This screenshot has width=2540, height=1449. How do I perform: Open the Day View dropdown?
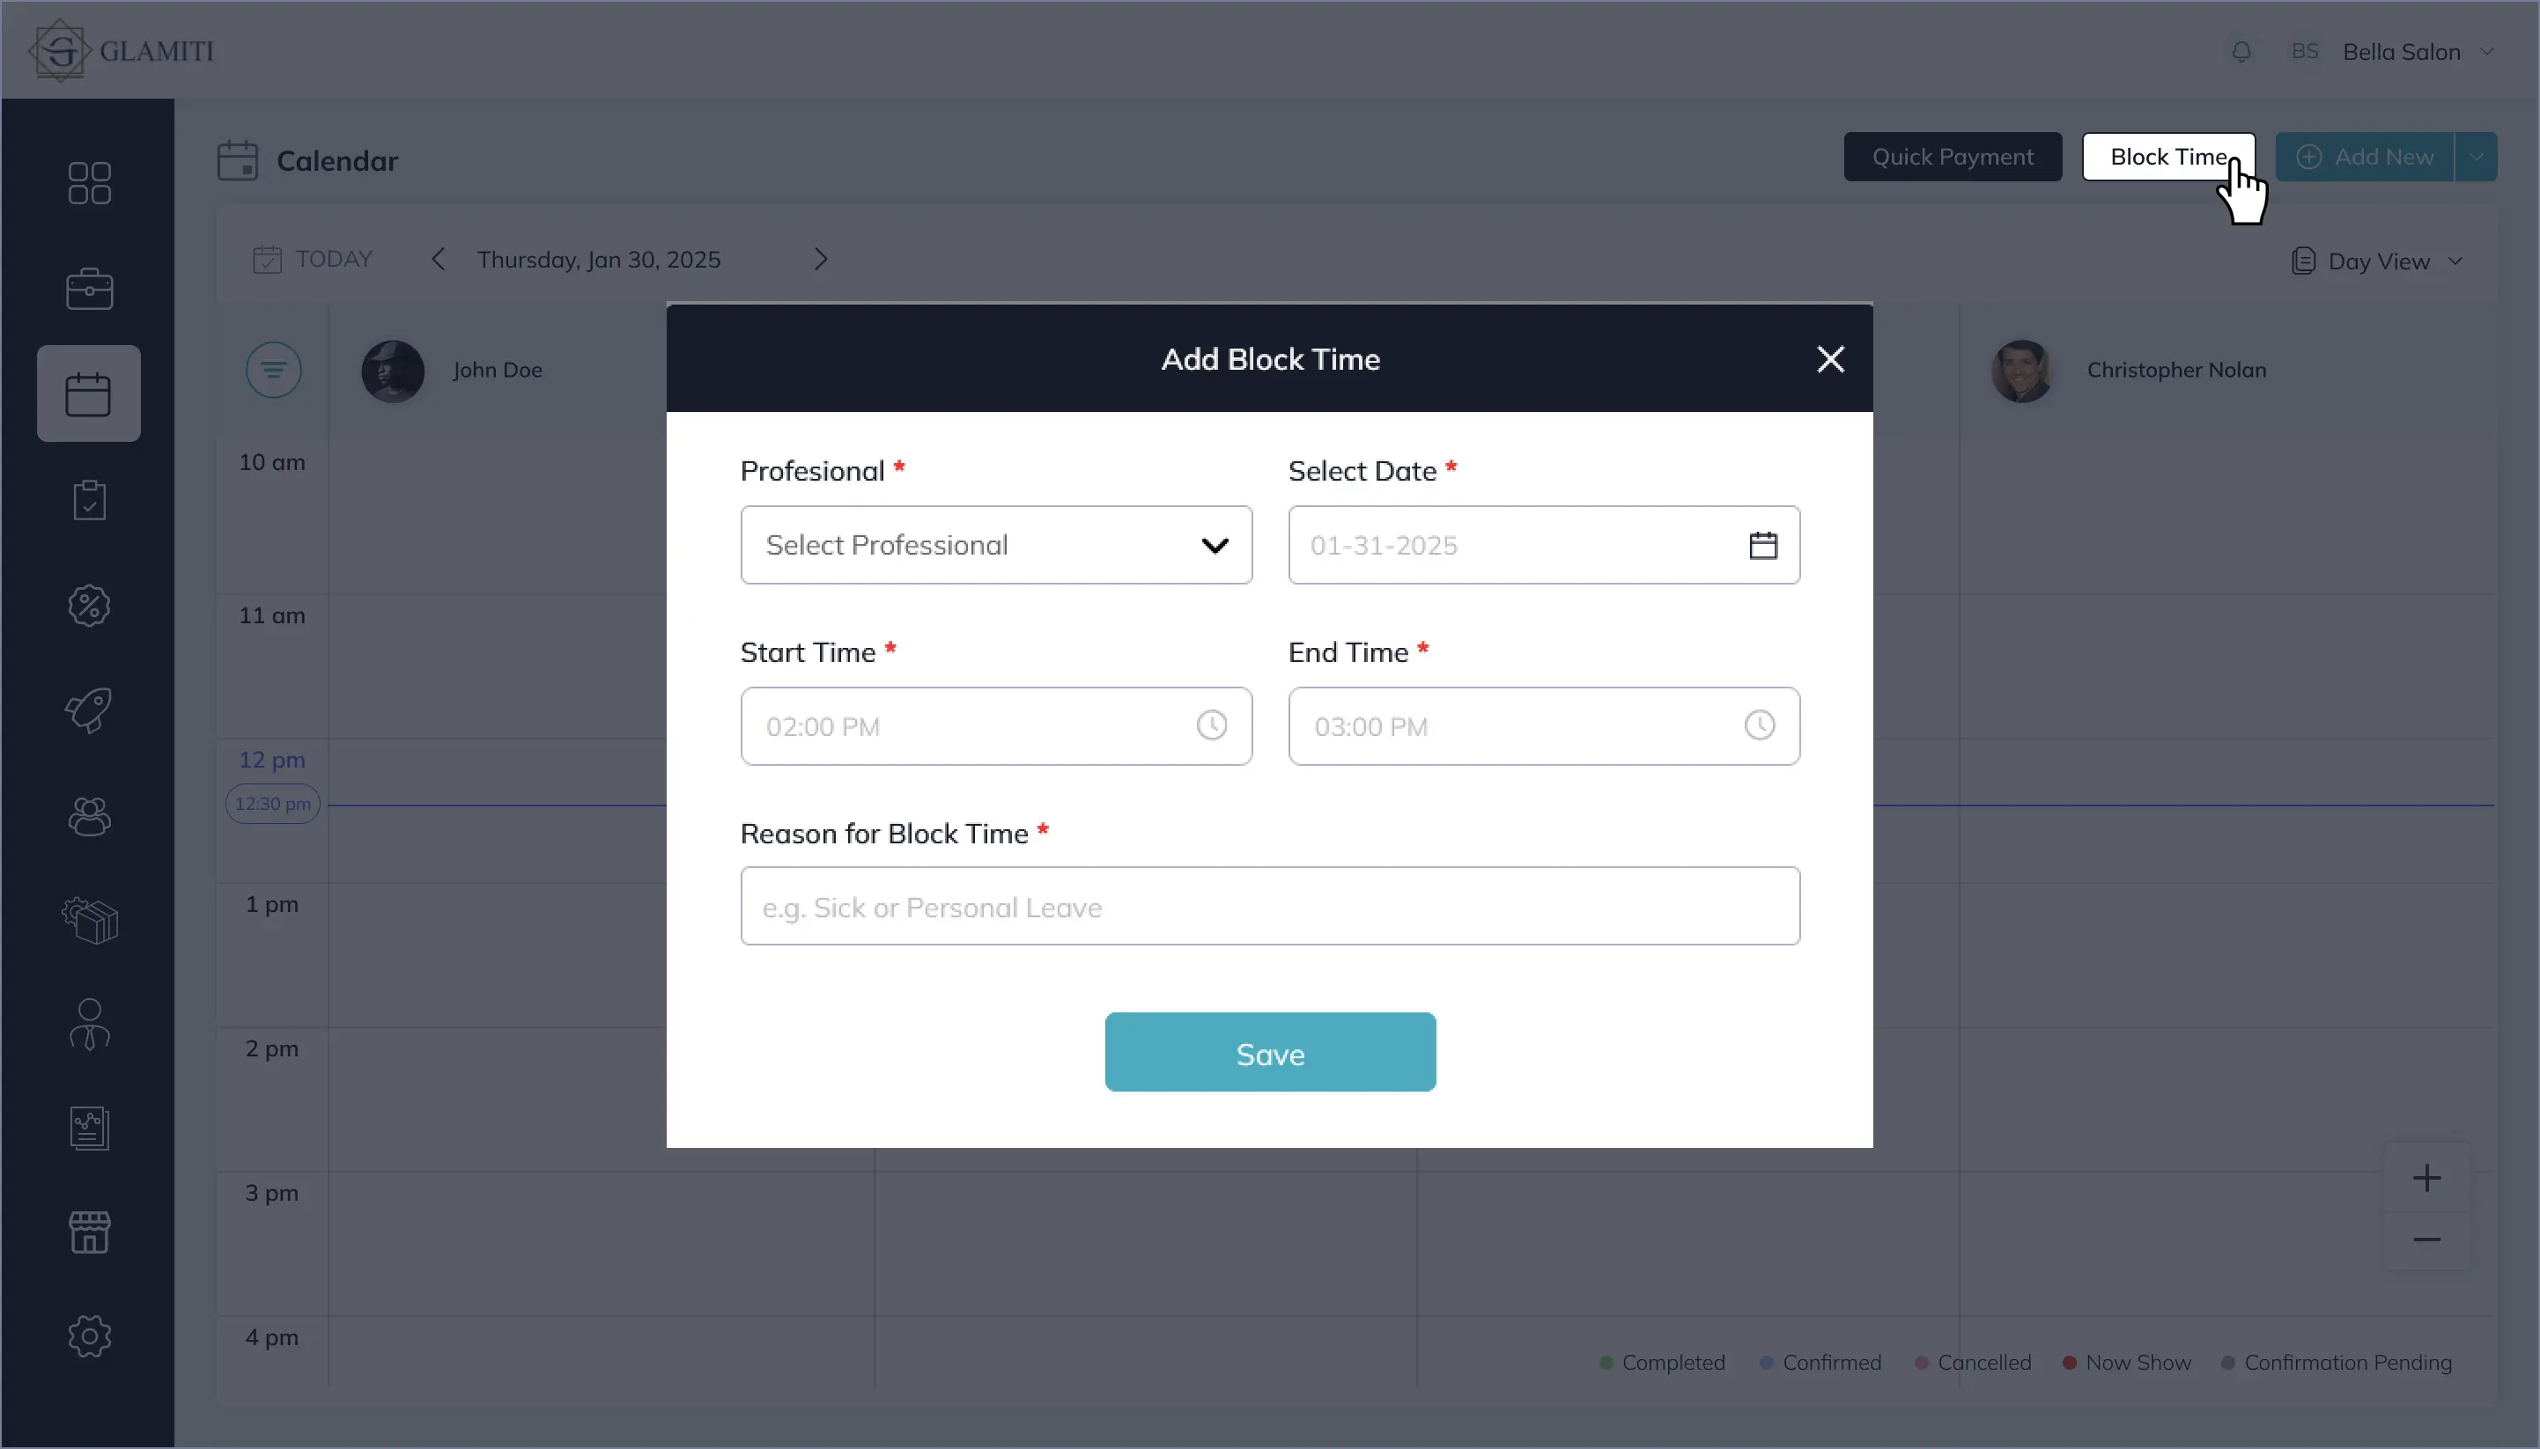point(2378,261)
